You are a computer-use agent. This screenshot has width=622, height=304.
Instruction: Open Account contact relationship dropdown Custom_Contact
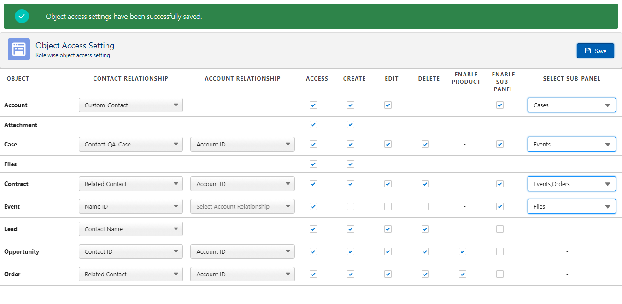tap(131, 105)
